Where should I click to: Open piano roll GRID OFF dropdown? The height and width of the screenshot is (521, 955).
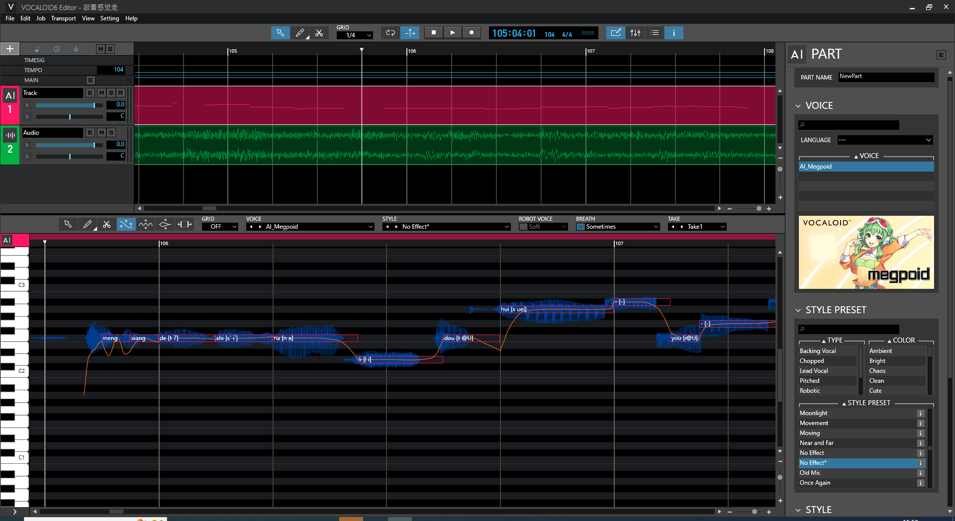tap(220, 227)
